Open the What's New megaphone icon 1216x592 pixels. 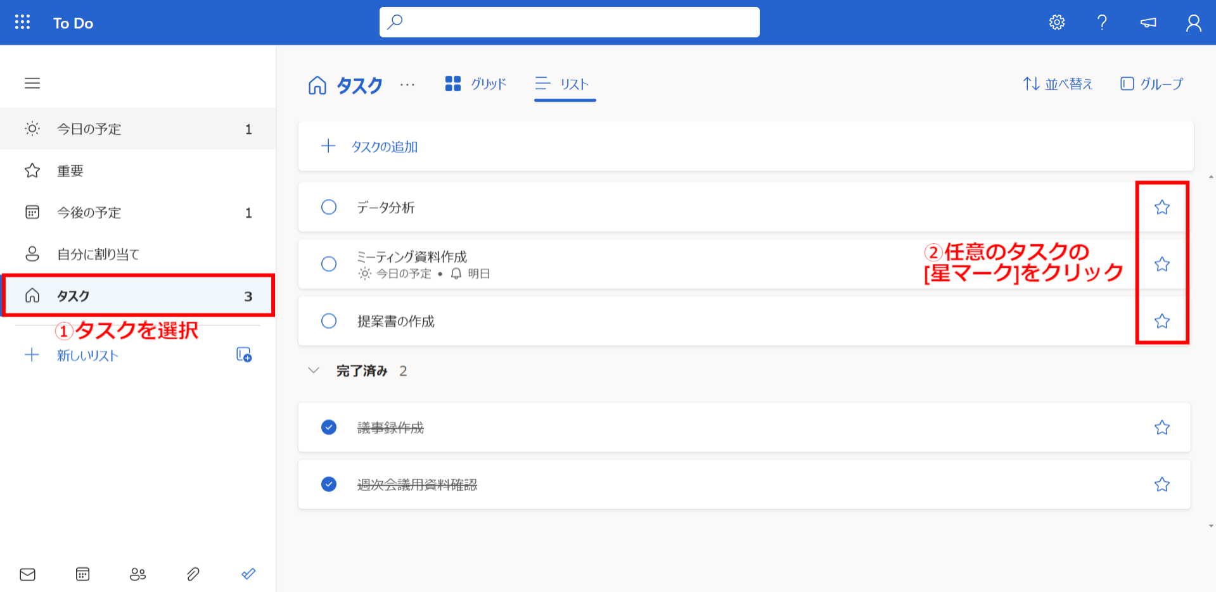(x=1148, y=22)
